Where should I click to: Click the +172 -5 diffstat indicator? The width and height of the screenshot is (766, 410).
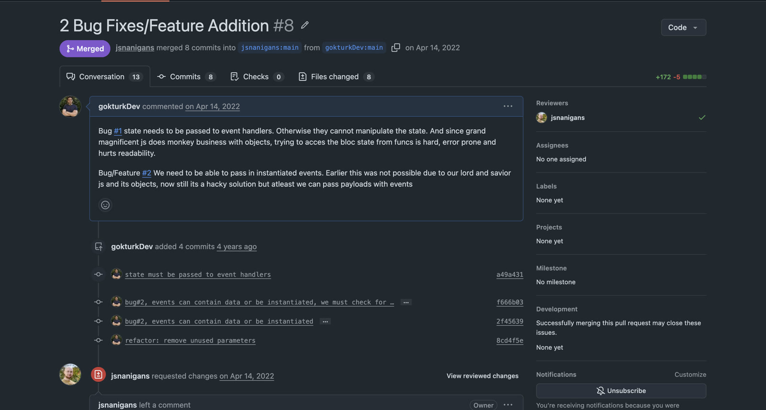tap(681, 77)
